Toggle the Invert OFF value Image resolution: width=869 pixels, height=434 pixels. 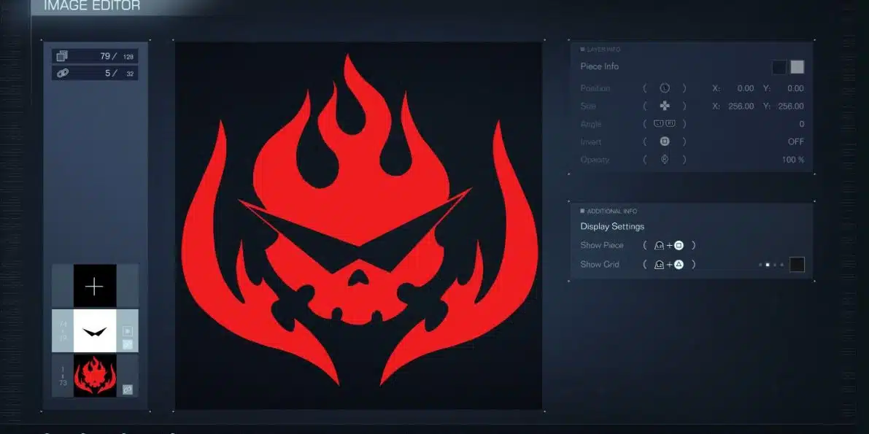click(796, 142)
